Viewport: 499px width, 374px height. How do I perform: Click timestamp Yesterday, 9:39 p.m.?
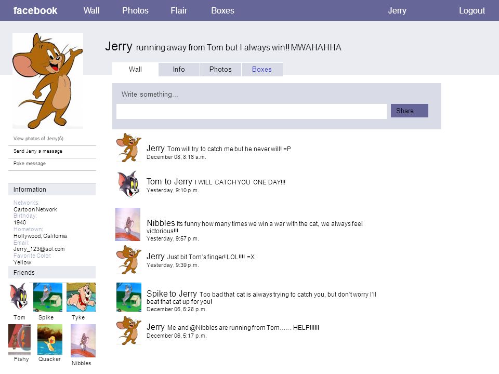(x=173, y=265)
